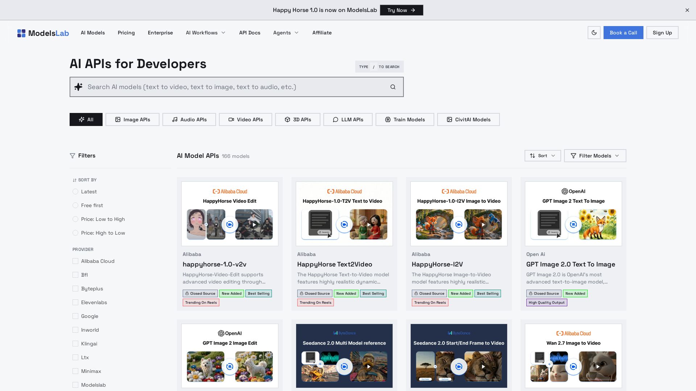Viewport: 696px width, 391px height.
Task: Check the Alibaba Cloud provider filter
Action: click(x=75, y=261)
